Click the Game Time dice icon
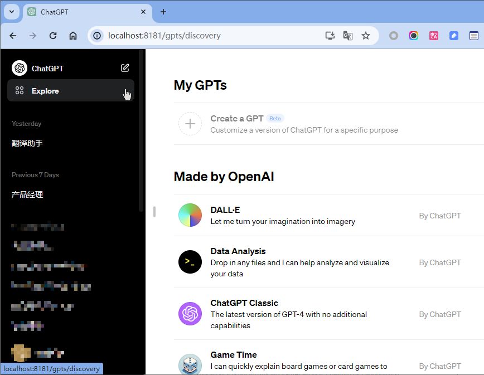Screen dimensions: 484x375 190,365
